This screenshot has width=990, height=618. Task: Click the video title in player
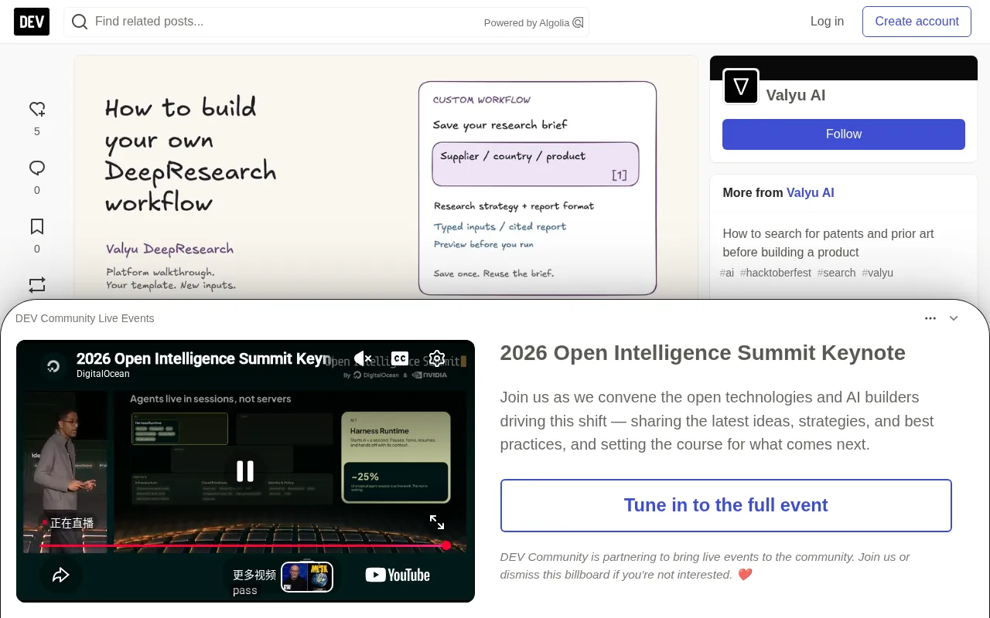[x=203, y=358]
